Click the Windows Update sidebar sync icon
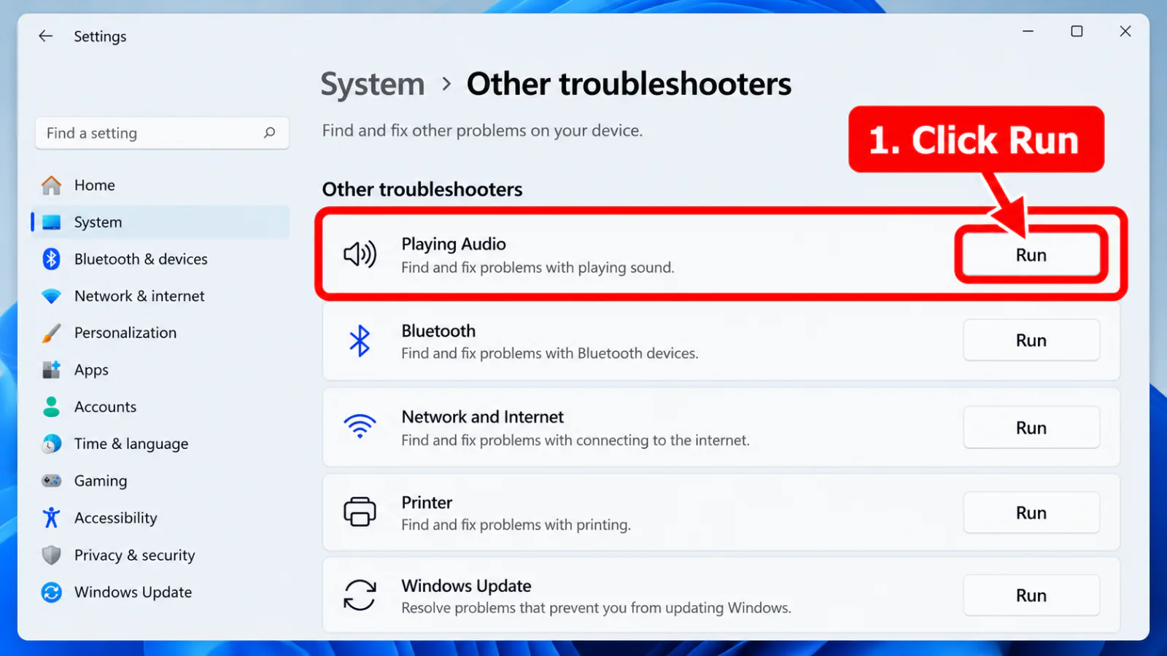This screenshot has height=656, width=1167. [x=51, y=592]
